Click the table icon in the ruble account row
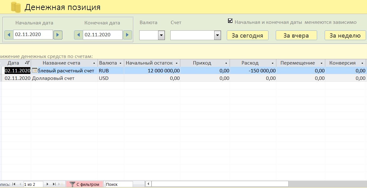367x188 pixels. tap(35, 70)
